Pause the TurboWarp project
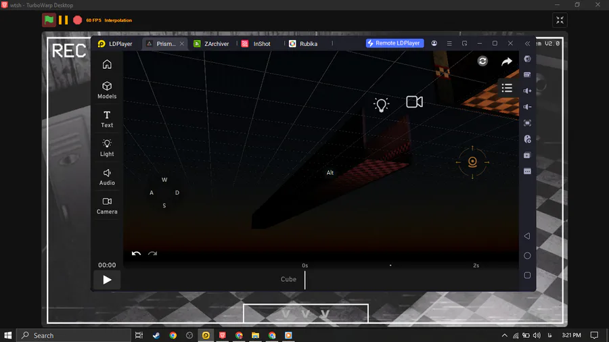Screen dimensions: 609x342 (x=64, y=20)
